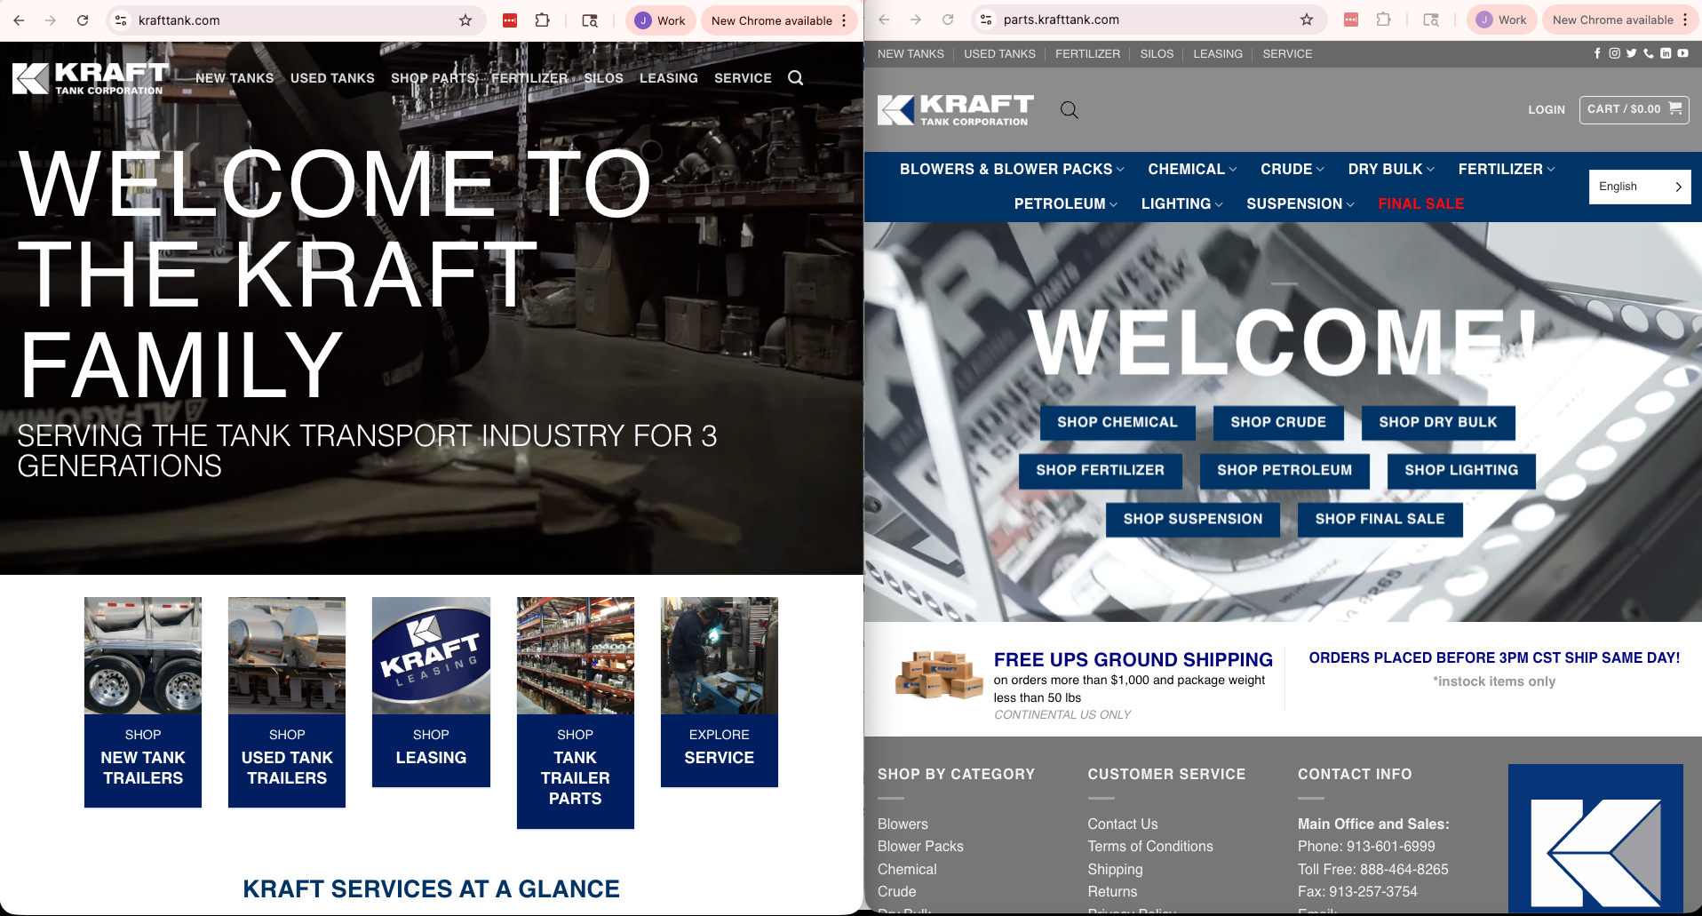
Task: Open SHOP PARTS in the main site nav
Action: pyautogui.click(x=433, y=78)
